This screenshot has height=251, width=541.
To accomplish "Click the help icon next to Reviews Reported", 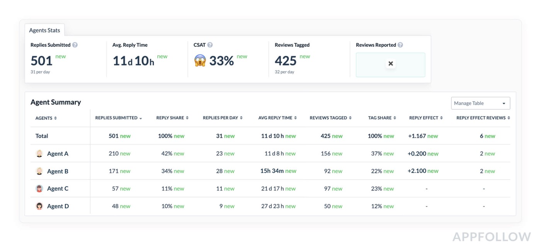I will click(400, 45).
